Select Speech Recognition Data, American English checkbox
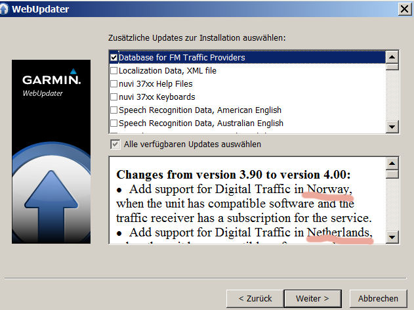Image resolution: width=414 pixels, height=310 pixels. [114, 110]
